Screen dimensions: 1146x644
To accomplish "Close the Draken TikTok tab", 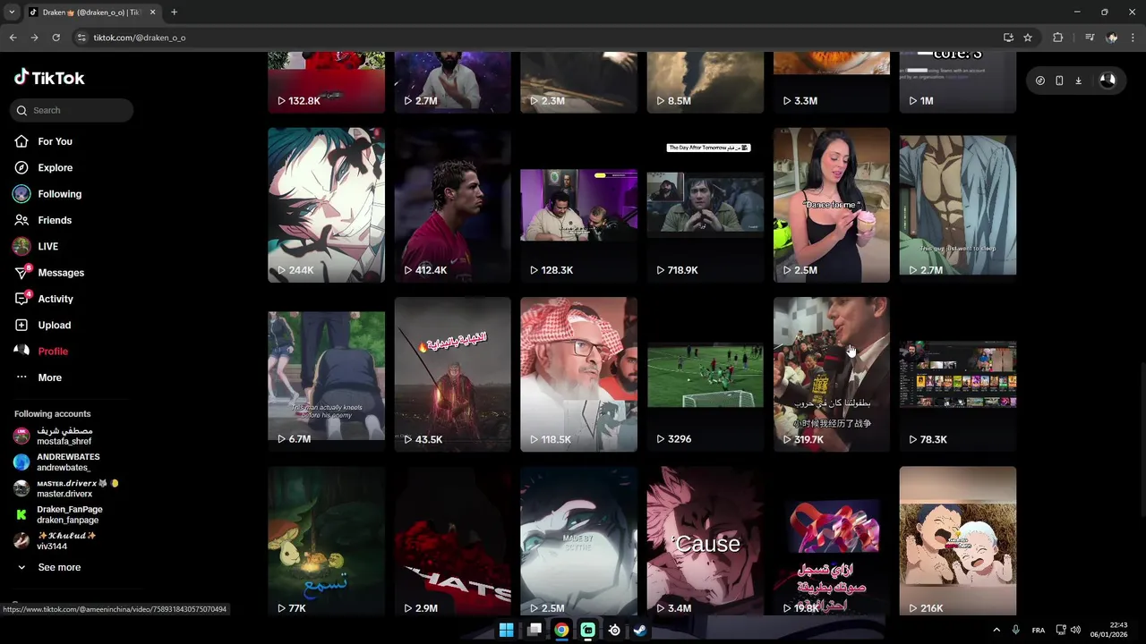I will (x=152, y=13).
